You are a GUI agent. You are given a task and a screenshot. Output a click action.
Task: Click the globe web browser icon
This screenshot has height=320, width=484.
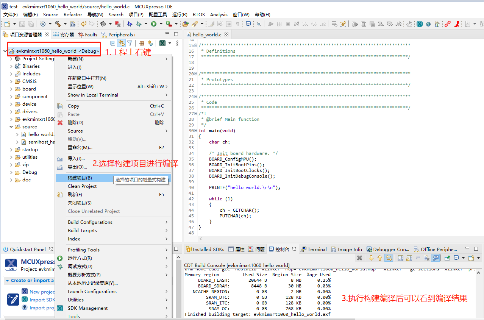pyautogui.click(x=428, y=24)
